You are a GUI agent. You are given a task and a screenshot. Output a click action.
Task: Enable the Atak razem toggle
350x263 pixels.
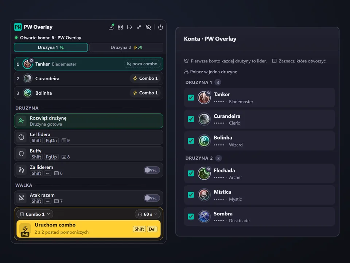(152, 198)
